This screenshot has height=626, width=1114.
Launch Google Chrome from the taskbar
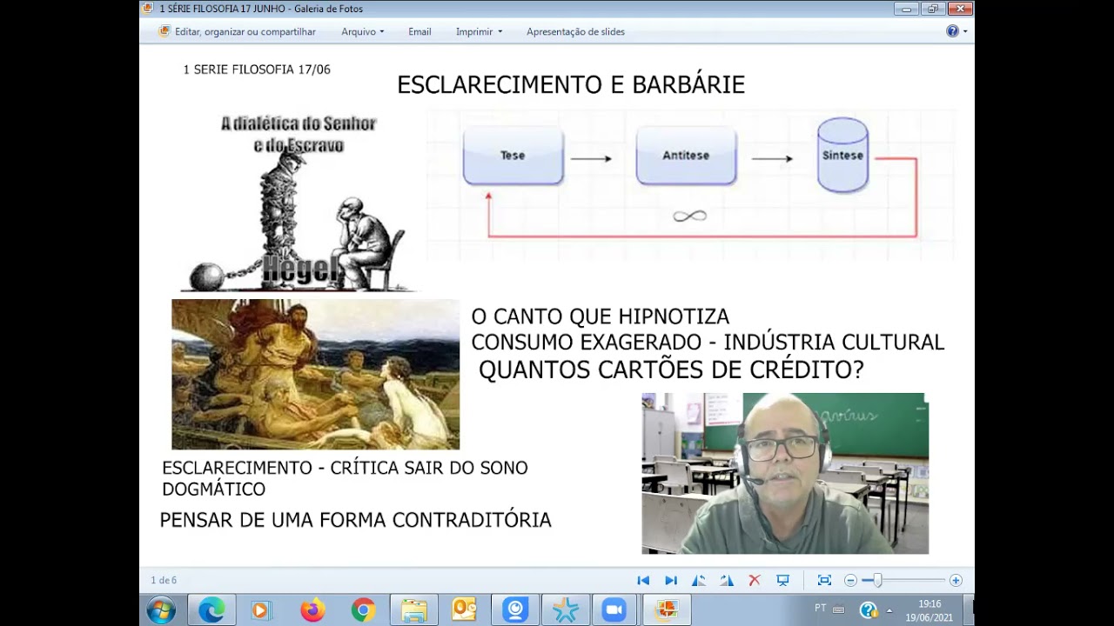(363, 610)
